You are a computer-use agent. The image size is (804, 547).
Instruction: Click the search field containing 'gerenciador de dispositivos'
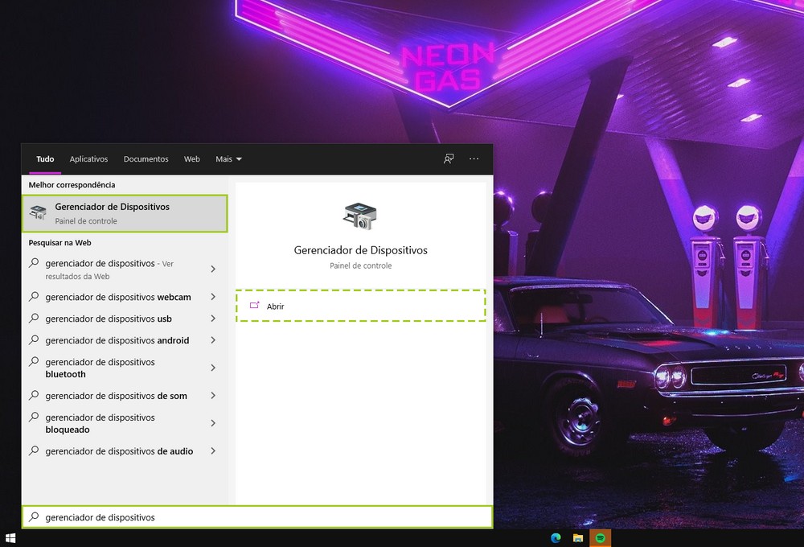257,516
